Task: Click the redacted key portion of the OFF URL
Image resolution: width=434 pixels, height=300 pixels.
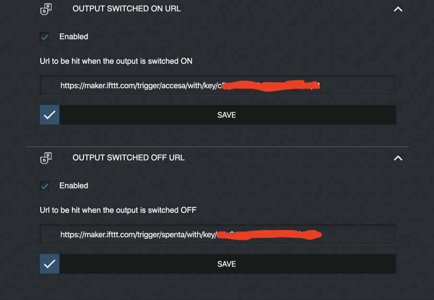Action: click(x=269, y=235)
